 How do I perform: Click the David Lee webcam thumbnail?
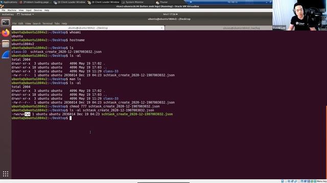click(300, 15)
